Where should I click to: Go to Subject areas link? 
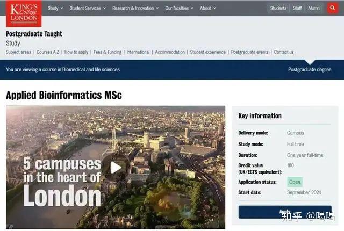[x=18, y=52]
